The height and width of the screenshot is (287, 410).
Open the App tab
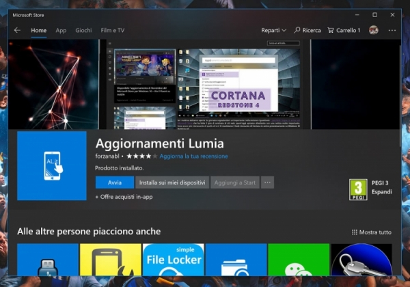tap(61, 30)
